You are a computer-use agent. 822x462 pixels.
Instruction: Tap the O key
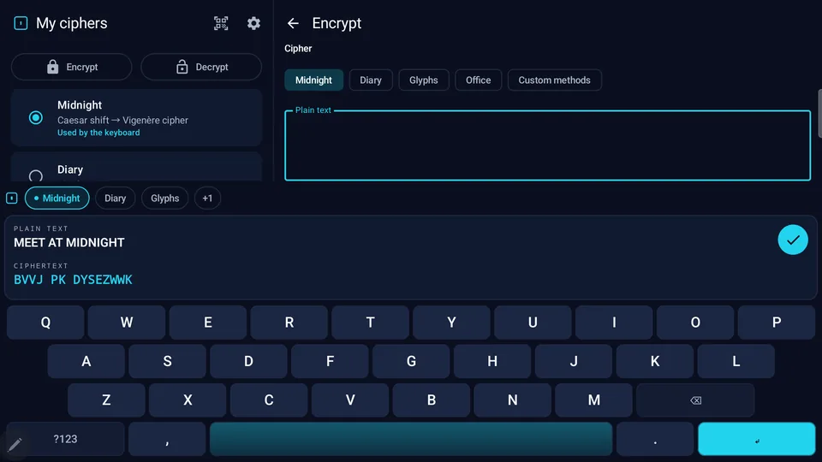(695, 323)
